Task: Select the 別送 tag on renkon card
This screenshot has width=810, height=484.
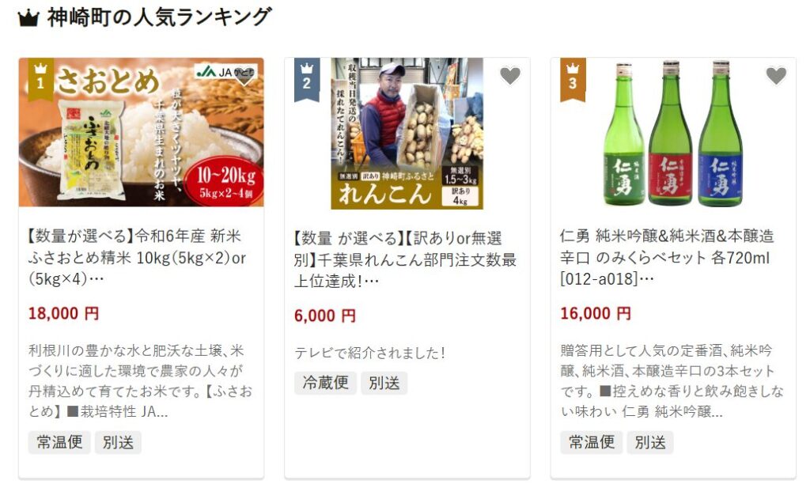Action: (384, 383)
